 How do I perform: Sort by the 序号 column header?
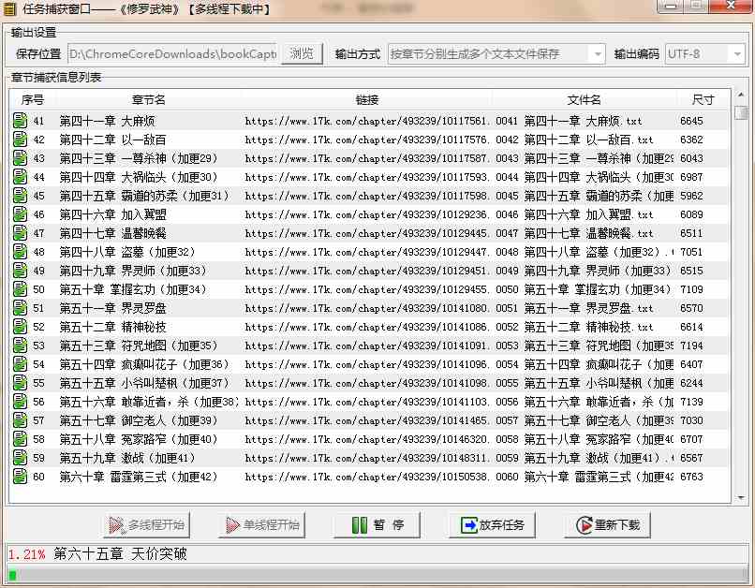pos(32,99)
